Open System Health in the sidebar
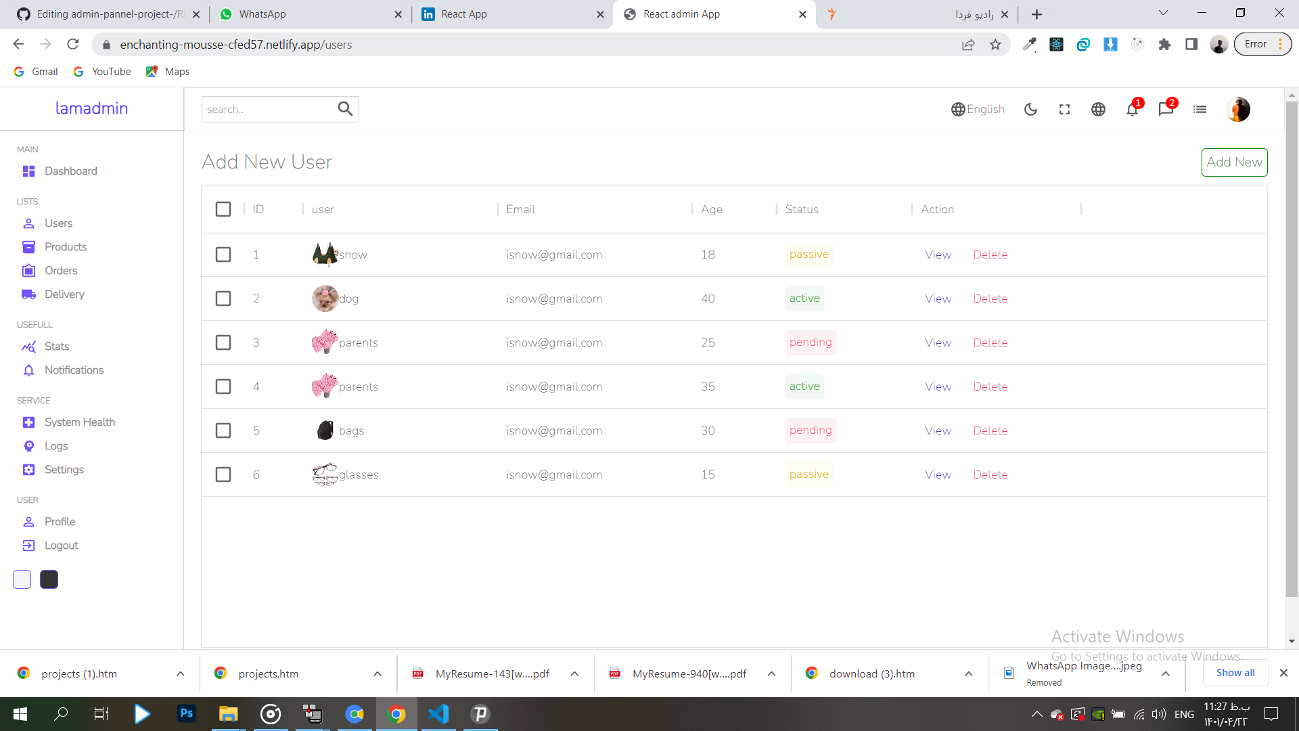This screenshot has width=1299, height=731. coord(79,422)
